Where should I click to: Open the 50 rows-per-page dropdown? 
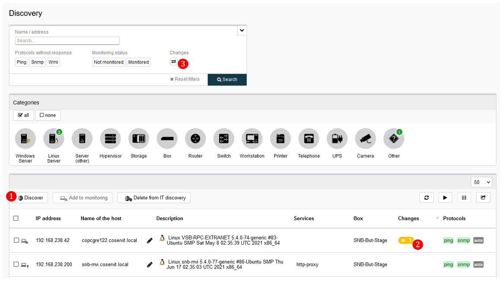pos(481,182)
